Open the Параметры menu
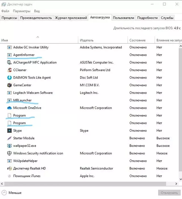The image size is (182, 199). [x=22, y=11]
